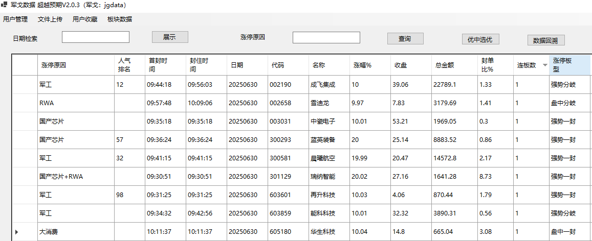Click the 优中选优 button
The image size is (592, 241).
480,39
